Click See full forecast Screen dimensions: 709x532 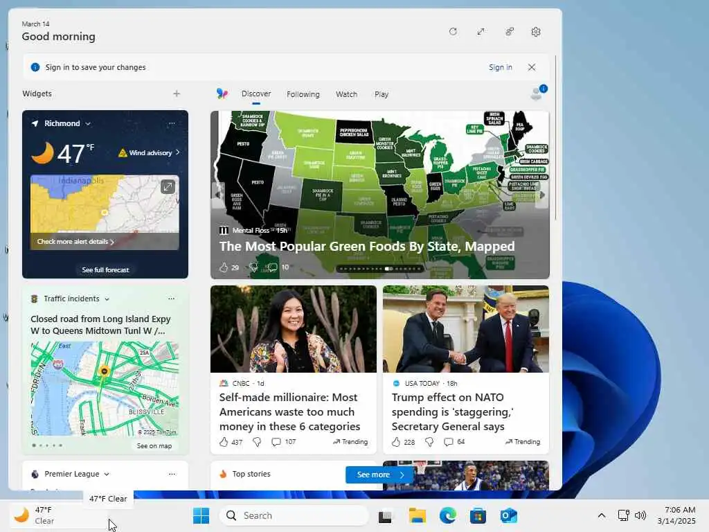click(105, 270)
